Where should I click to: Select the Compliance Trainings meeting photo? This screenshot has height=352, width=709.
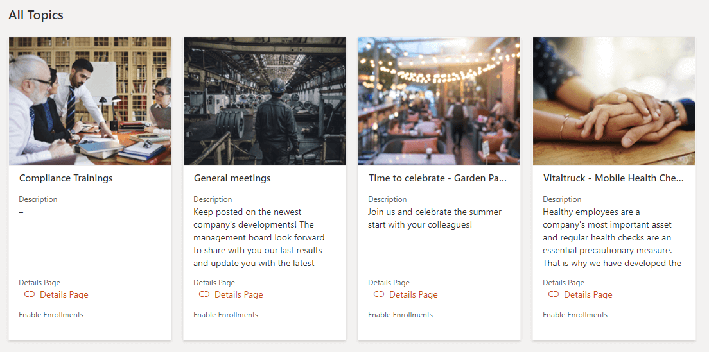[x=90, y=101]
